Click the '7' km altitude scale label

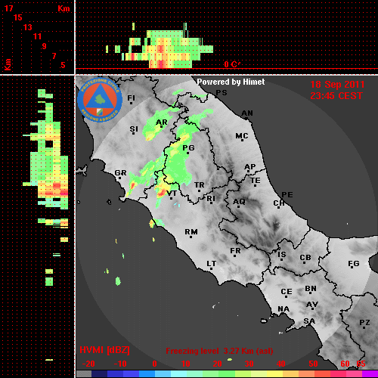click(54, 56)
